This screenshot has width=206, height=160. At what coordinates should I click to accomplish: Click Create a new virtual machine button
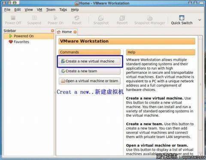pos(90,61)
